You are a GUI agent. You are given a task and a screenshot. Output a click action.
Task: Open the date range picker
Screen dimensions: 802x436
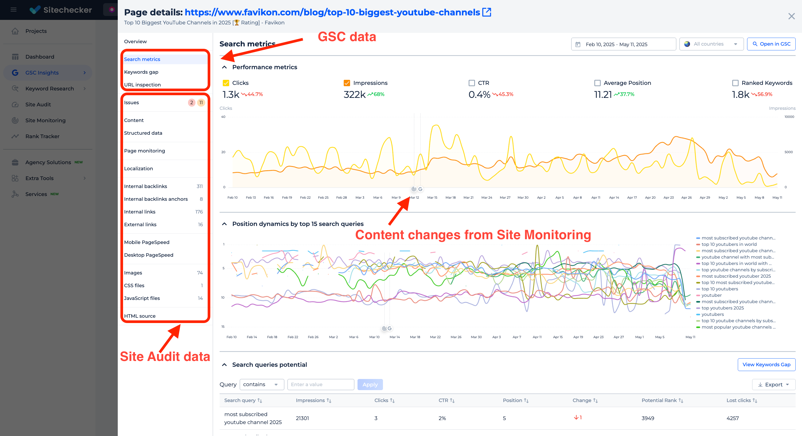623,44
